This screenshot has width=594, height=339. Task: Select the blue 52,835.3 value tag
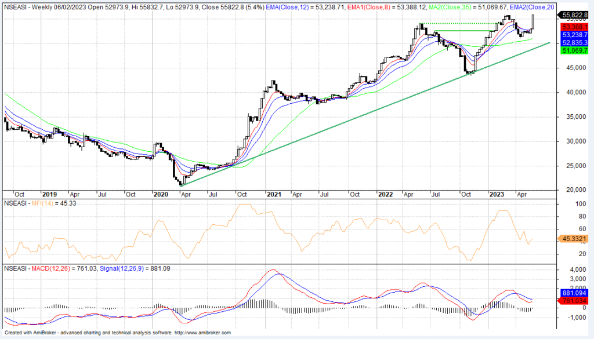pyautogui.click(x=574, y=43)
